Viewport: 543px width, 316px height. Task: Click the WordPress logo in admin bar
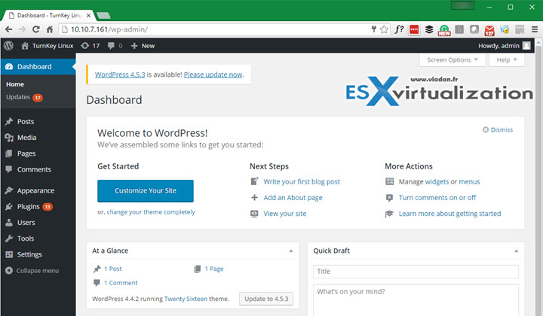tap(8, 46)
